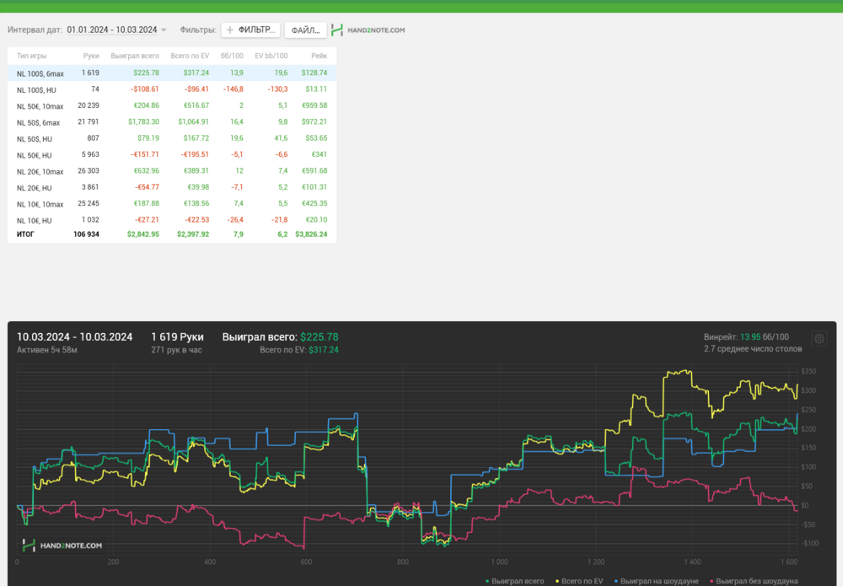Select the NL 50$, 6max row
843x586 pixels.
[x=172, y=122]
